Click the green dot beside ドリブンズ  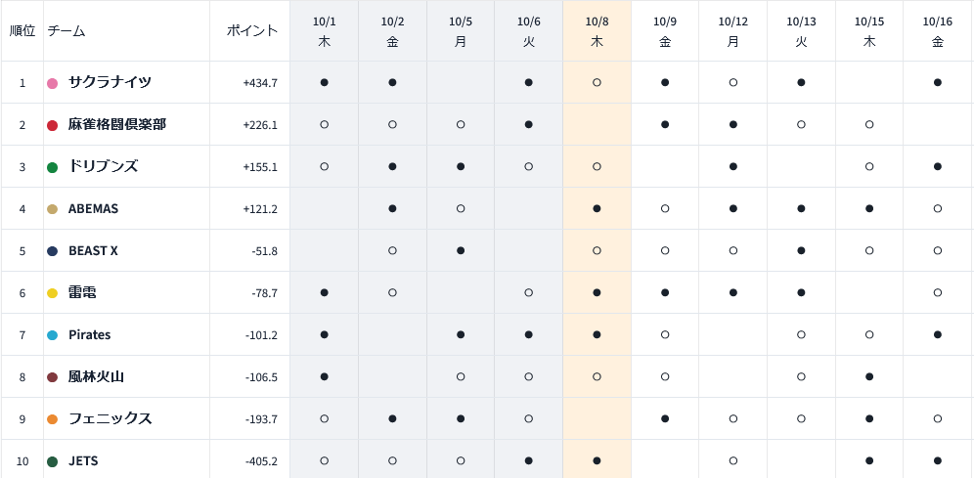click(x=53, y=167)
